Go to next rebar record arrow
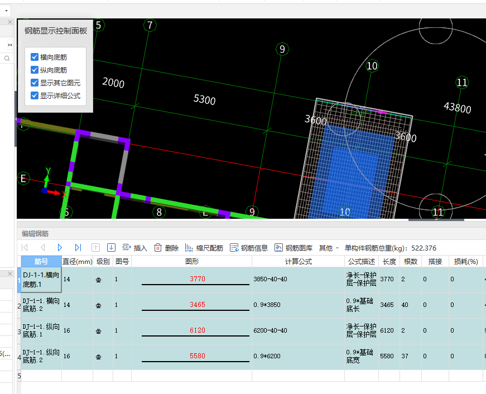This screenshot has width=486, height=394. pos(60,247)
